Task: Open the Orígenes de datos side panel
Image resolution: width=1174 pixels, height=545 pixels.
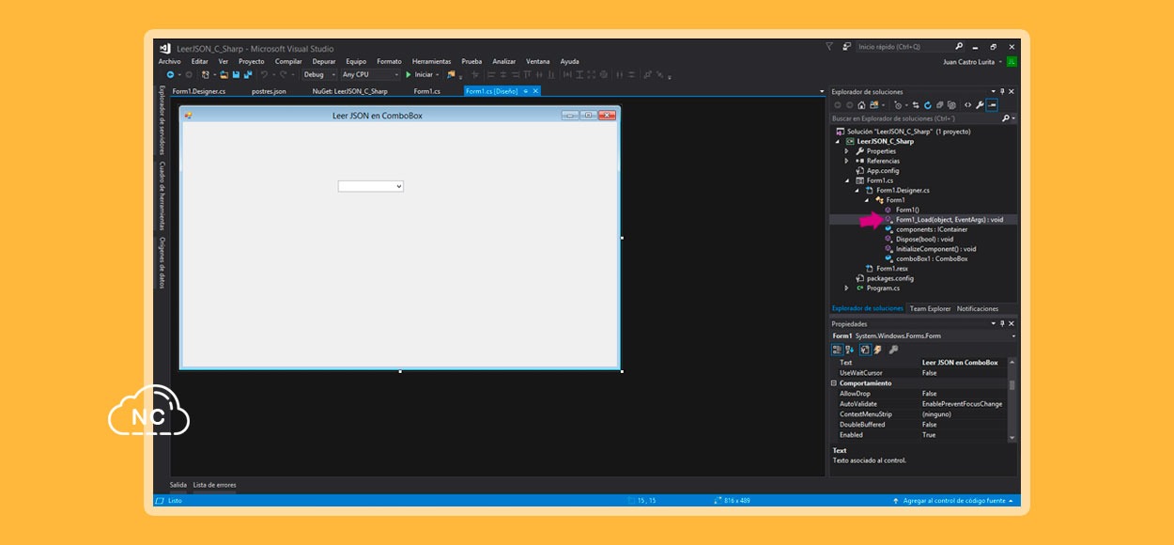Action: [x=162, y=262]
